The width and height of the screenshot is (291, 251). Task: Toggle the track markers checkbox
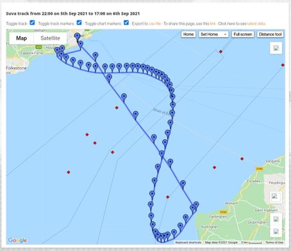click(x=79, y=22)
